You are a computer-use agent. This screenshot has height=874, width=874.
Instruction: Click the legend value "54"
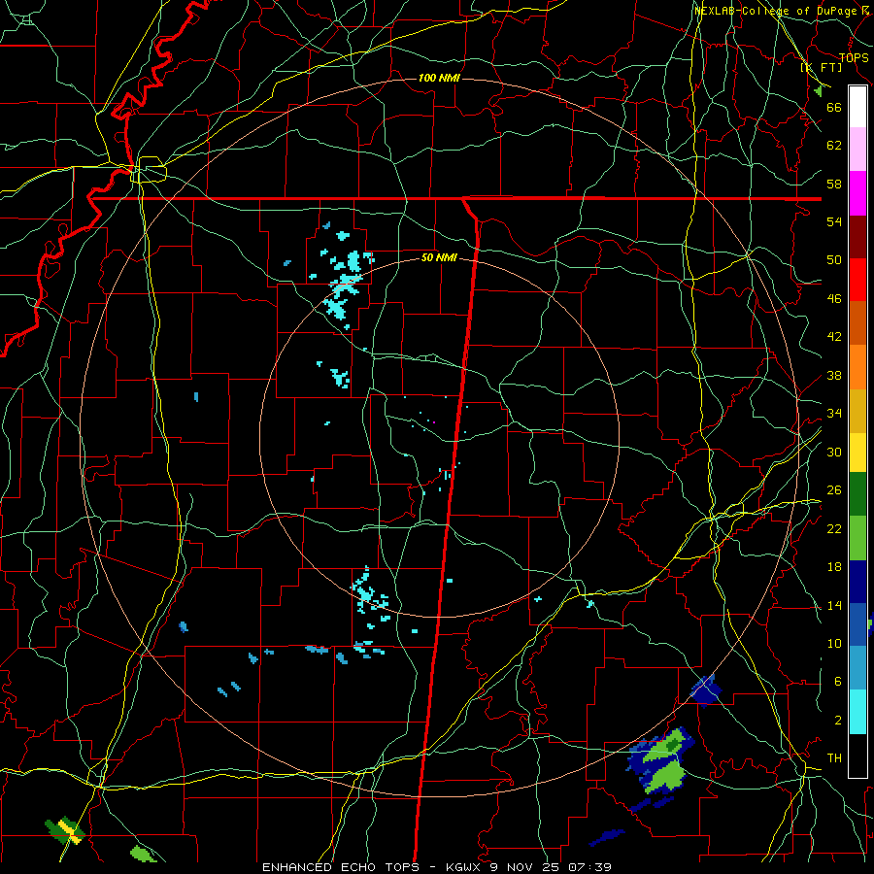pos(834,221)
